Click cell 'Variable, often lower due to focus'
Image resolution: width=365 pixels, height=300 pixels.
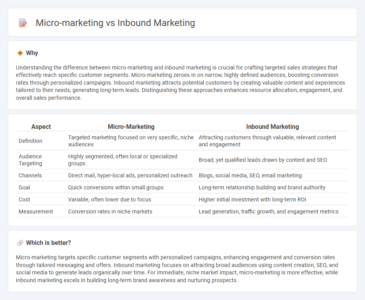[x=131, y=200]
